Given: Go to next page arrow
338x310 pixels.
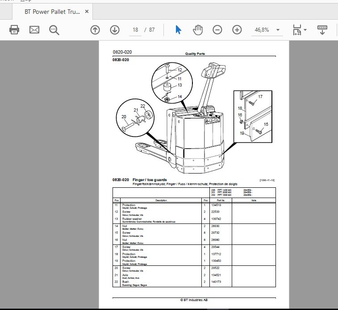Looking at the screenshot, I should click(115, 30).
